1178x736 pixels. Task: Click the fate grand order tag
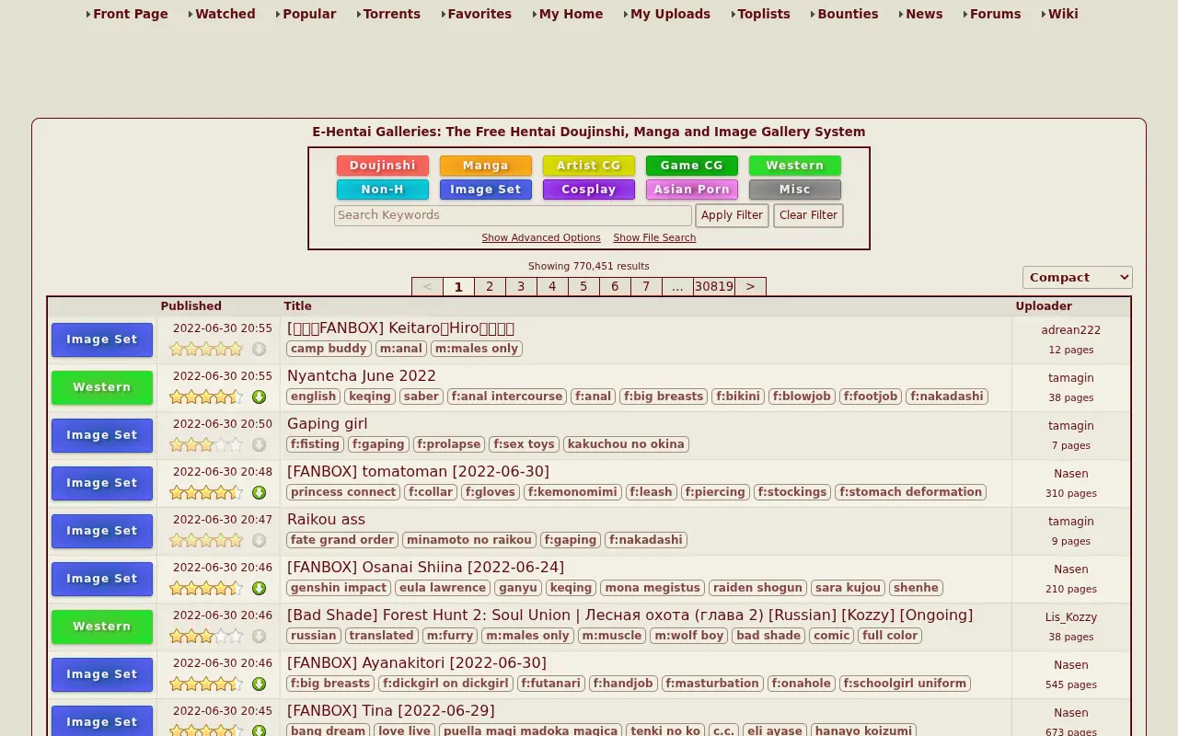[x=342, y=540]
